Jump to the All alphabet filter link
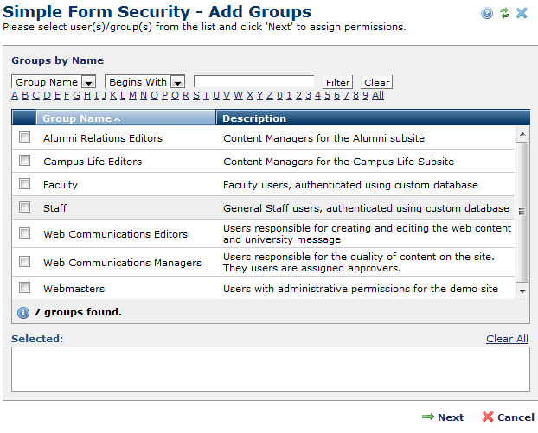 pos(378,95)
